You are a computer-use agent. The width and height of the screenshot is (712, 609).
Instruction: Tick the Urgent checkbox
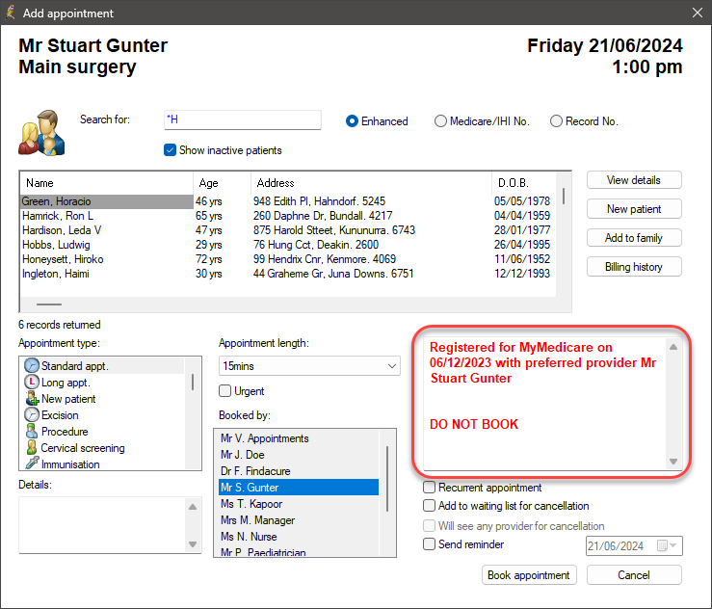coord(224,390)
